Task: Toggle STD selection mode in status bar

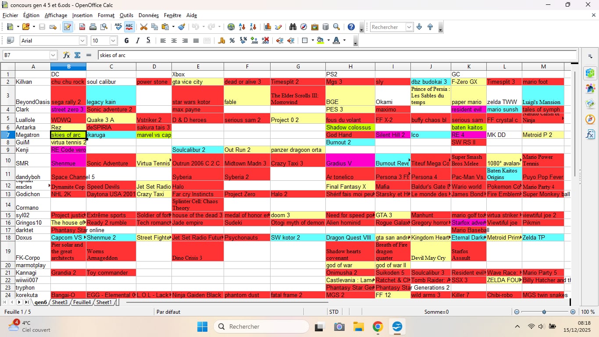Action: click(334, 312)
